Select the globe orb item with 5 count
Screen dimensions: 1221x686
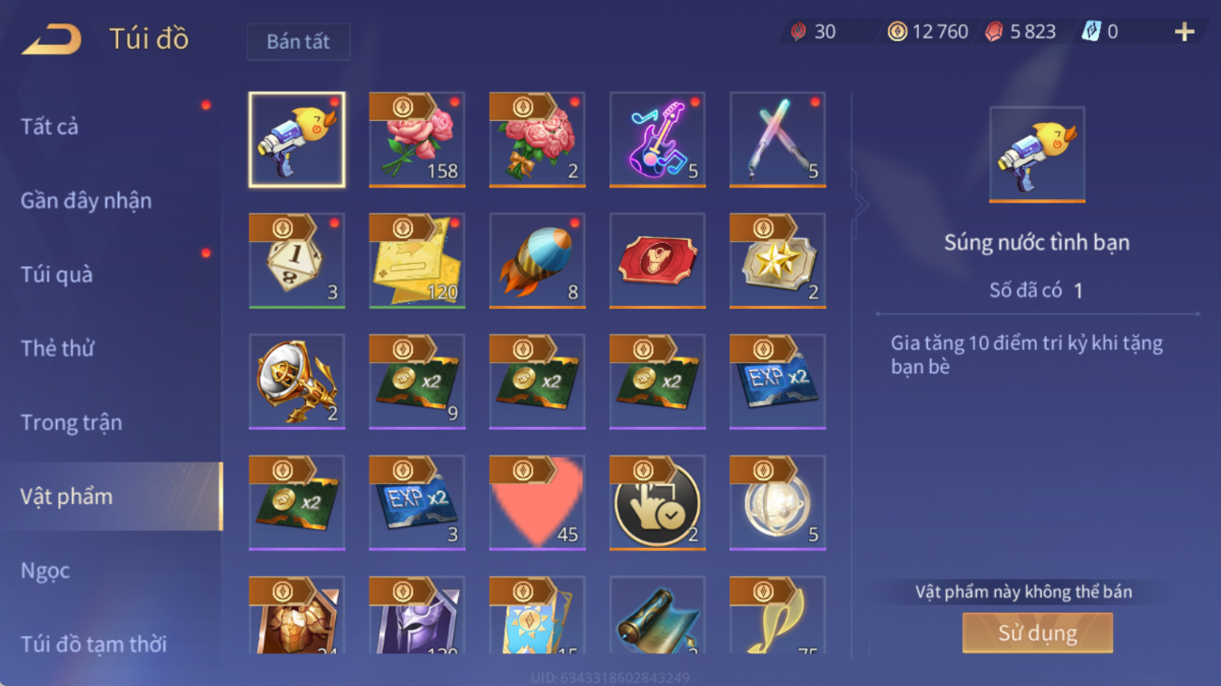pos(777,503)
